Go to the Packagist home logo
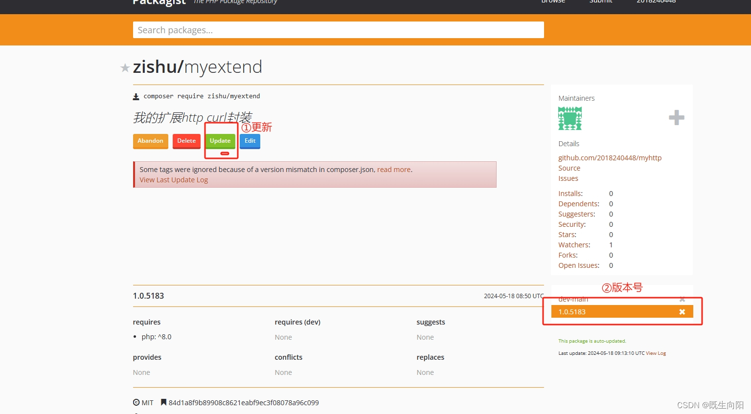 click(159, 2)
